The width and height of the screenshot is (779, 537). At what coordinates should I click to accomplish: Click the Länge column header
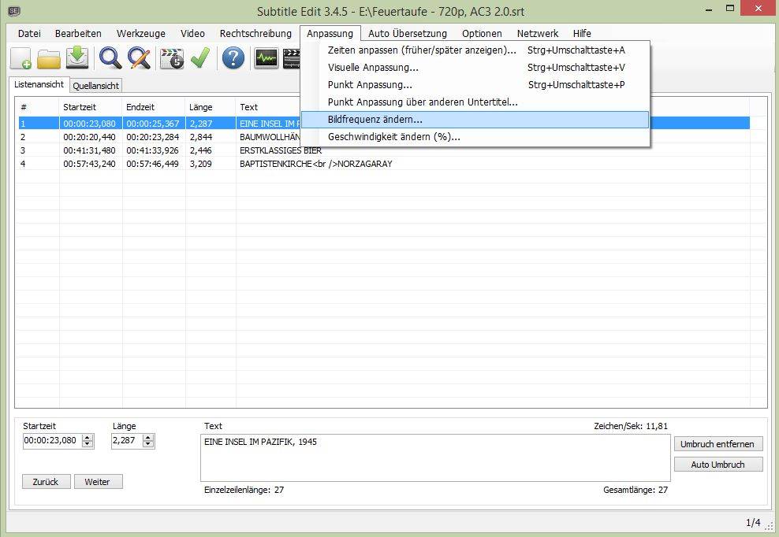tap(211, 107)
